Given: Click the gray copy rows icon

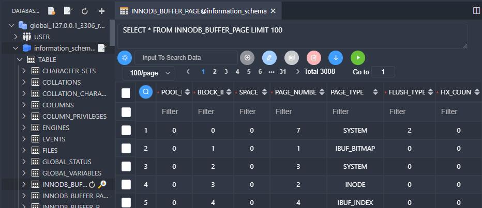Looking at the screenshot, I should (292, 58).
